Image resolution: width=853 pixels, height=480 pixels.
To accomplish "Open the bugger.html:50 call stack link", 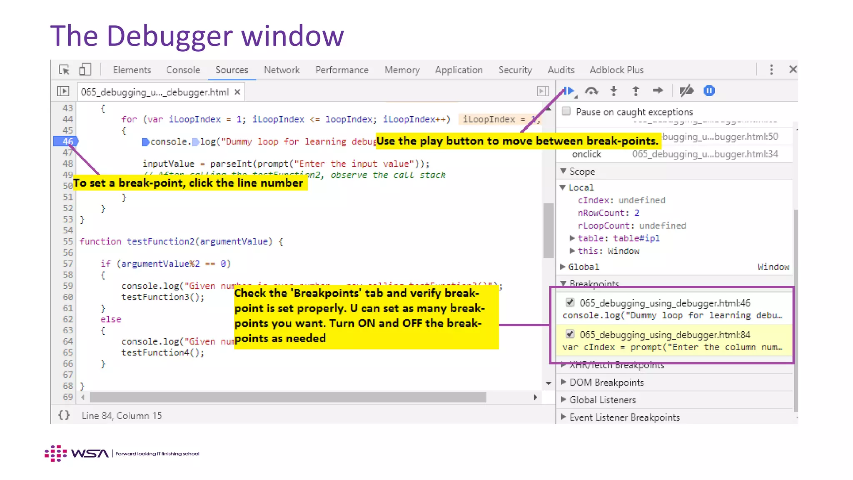I will coord(720,137).
